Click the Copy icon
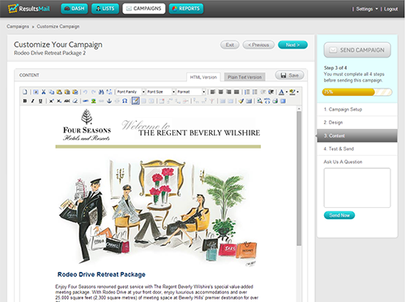Image resolution: width=405 pixels, height=302 pixels. click(x=52, y=92)
